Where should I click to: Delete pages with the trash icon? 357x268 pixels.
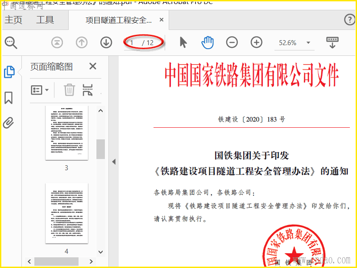(69, 90)
